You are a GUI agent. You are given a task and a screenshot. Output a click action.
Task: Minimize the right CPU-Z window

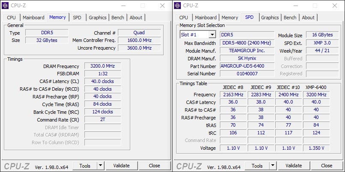296,6
